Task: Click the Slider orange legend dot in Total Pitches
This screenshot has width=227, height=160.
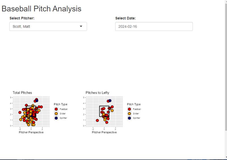Action: pyautogui.click(x=56, y=114)
